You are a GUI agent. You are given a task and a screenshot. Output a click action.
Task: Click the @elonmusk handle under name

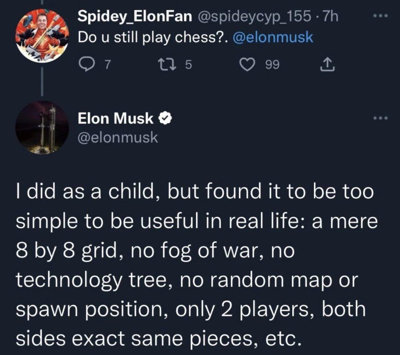click(x=118, y=138)
